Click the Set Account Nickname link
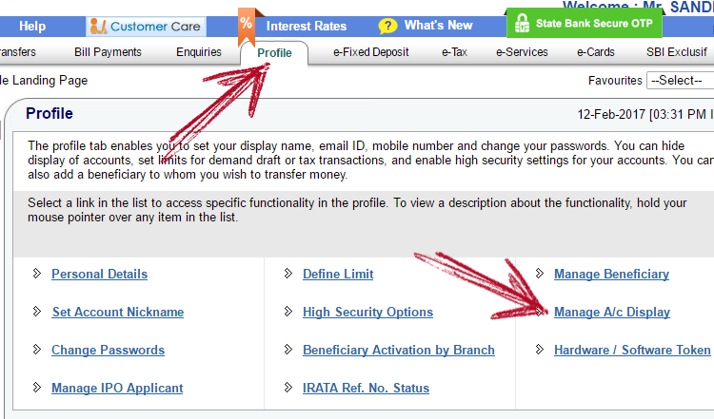 118,312
